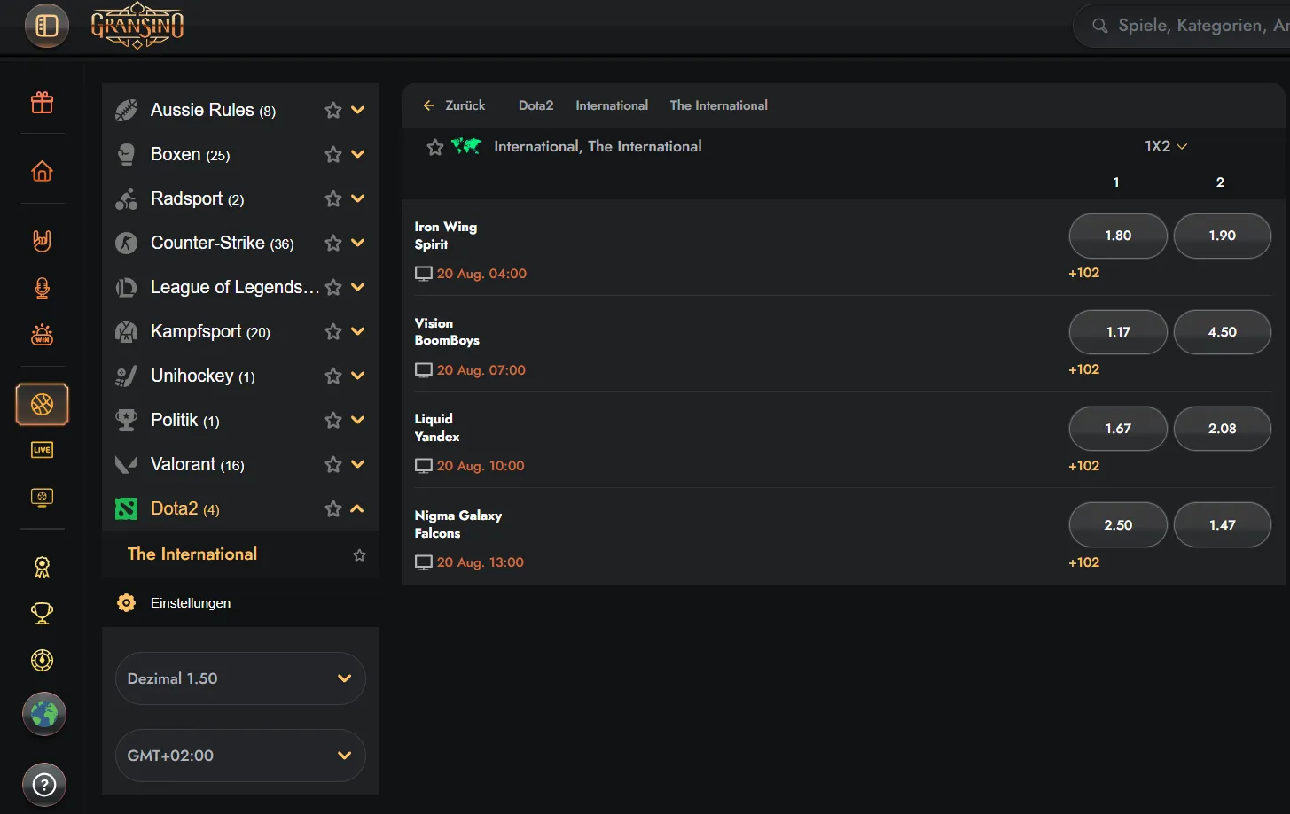Open the gift promotions icon in sidebar
1290x814 pixels.
[x=43, y=103]
